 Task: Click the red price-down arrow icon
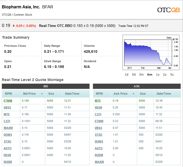point(14,26)
